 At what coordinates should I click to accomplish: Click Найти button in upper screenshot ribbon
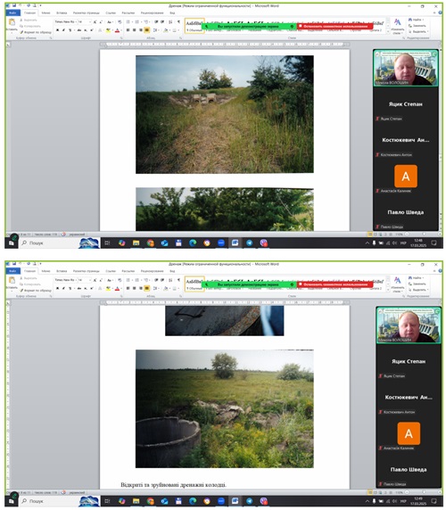point(417,20)
